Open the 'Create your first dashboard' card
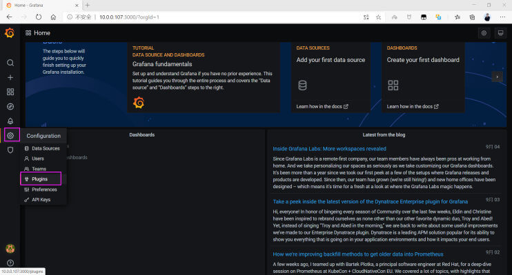The image size is (512, 275). pyautogui.click(x=423, y=77)
